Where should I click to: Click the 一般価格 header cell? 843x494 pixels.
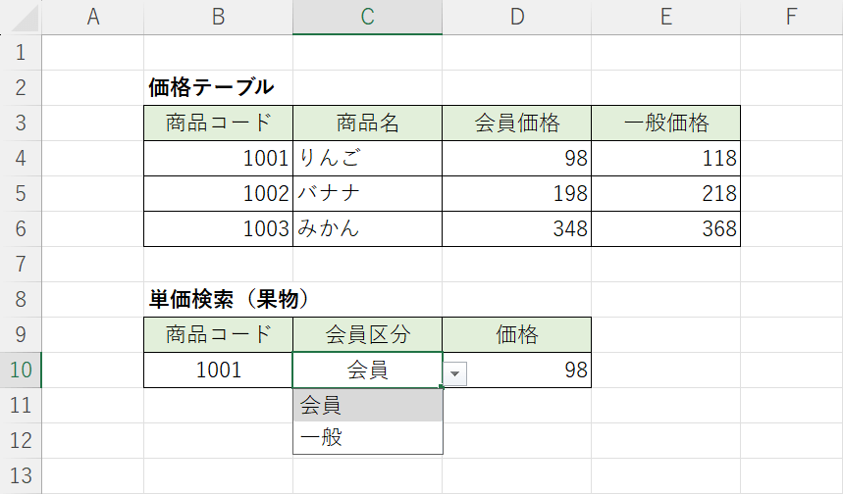pos(665,123)
